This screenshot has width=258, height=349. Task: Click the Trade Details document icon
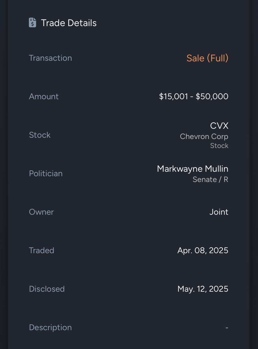[x=33, y=23]
